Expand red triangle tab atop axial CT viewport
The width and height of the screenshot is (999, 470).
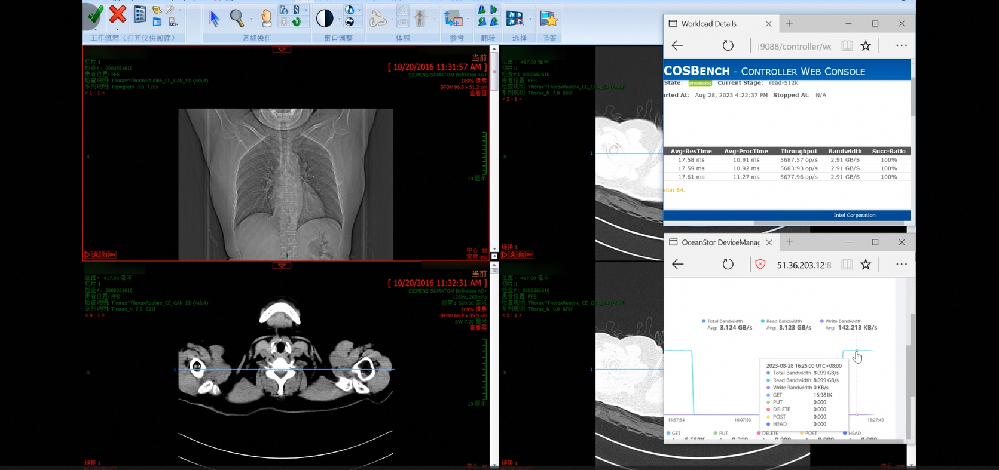click(x=282, y=265)
